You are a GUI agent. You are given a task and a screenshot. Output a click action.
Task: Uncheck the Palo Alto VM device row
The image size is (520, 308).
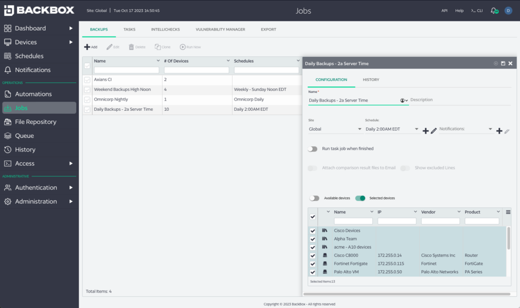312,272
